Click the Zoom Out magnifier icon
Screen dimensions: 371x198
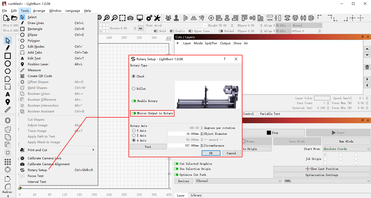(114, 18)
